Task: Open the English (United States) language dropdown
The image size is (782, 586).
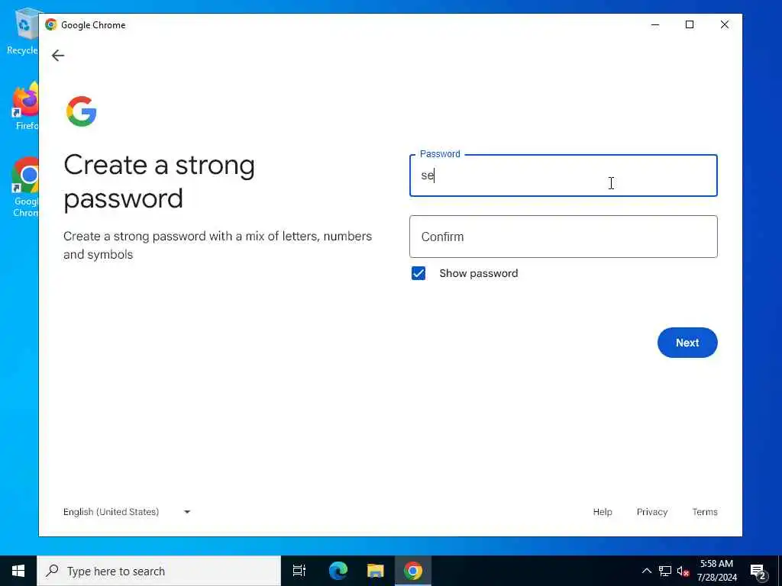Action: pyautogui.click(x=127, y=512)
